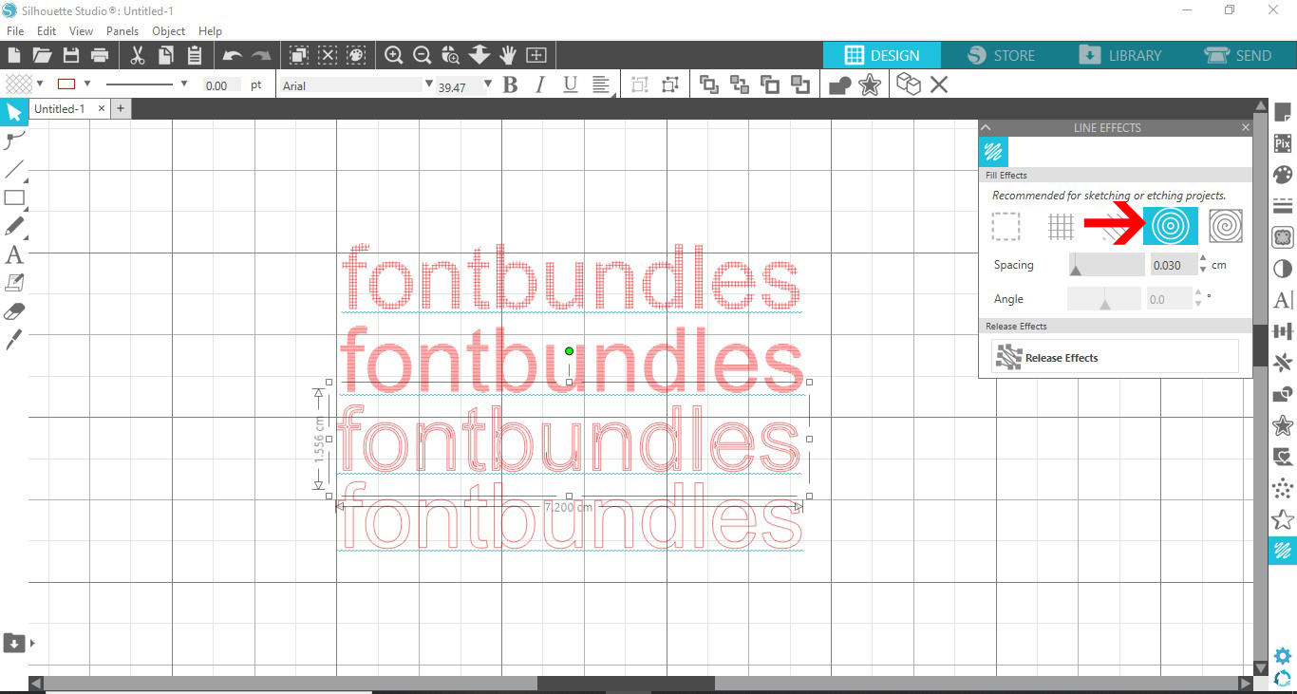Delete selection with X toolbar icon
Image resolution: width=1297 pixels, height=694 pixels.
939,85
